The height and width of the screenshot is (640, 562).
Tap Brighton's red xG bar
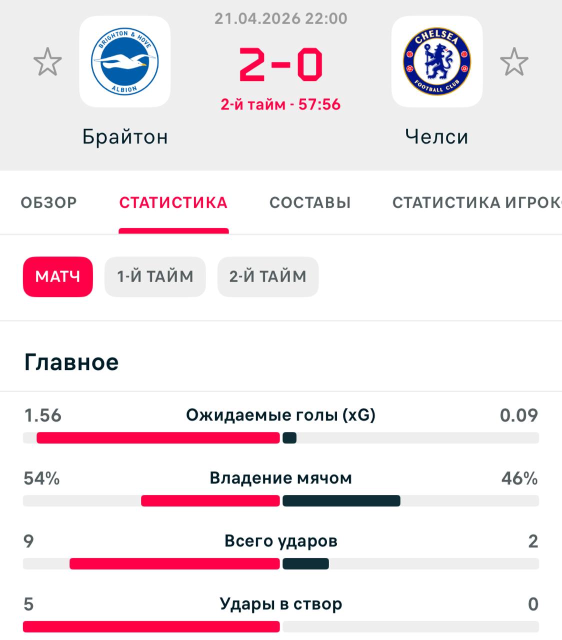[x=158, y=438]
